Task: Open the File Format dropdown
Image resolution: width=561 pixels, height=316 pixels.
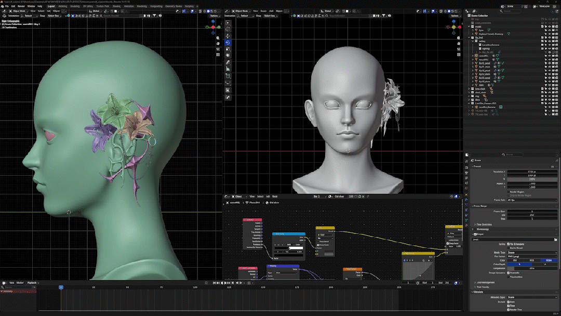Action: pos(532,256)
